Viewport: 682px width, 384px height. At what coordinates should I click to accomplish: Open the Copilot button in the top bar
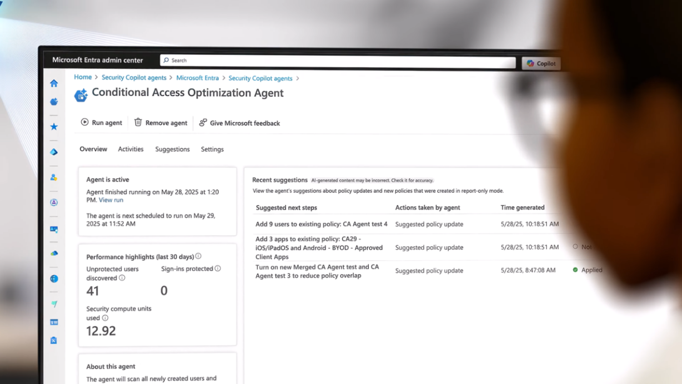pos(541,63)
